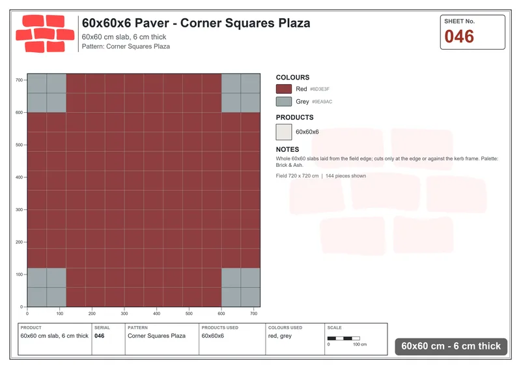Image resolution: width=521 pixels, height=369 pixels.
Task: Click the y-axis tick label 400
Action: tap(19, 177)
